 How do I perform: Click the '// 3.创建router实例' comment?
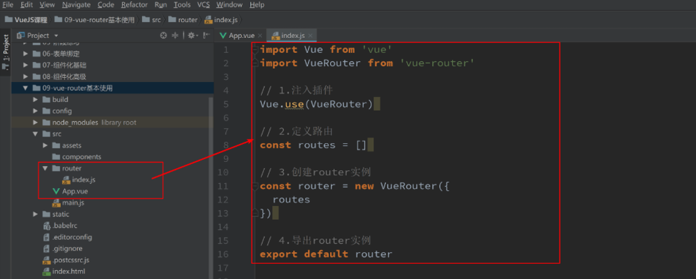point(316,172)
